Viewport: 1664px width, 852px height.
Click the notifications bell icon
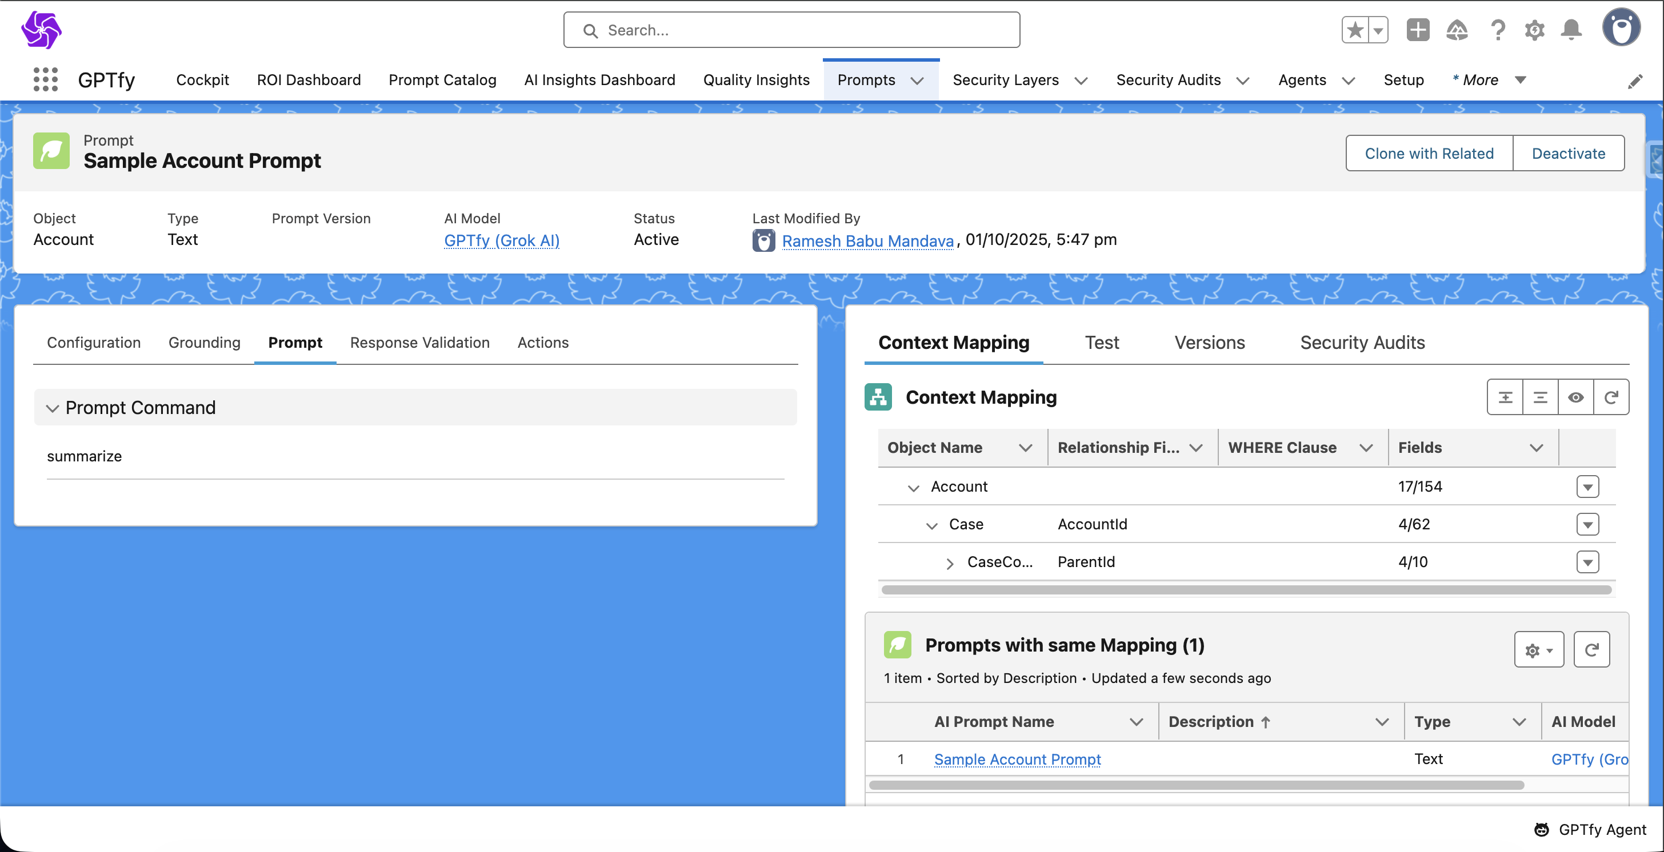tap(1571, 30)
